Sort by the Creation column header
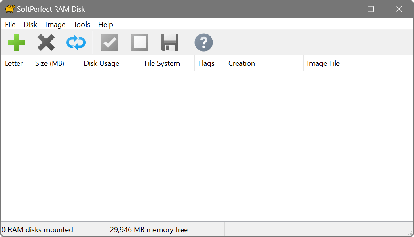Viewport: 414px width, 237px height. [264, 63]
